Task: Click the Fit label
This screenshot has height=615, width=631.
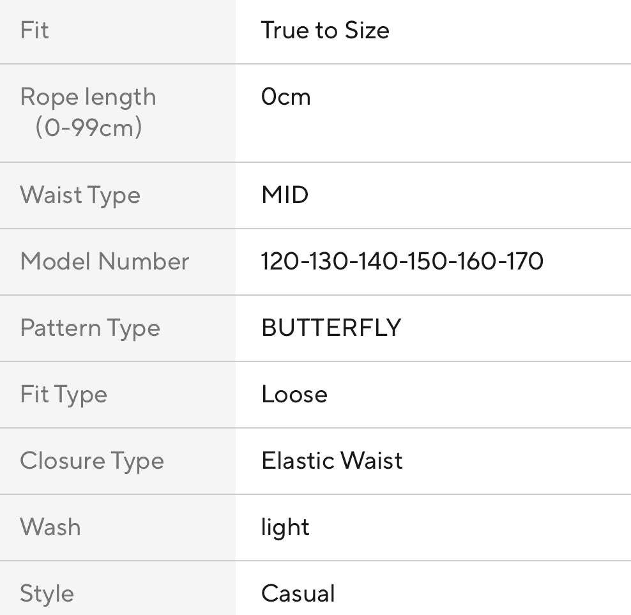Action: [x=34, y=31]
